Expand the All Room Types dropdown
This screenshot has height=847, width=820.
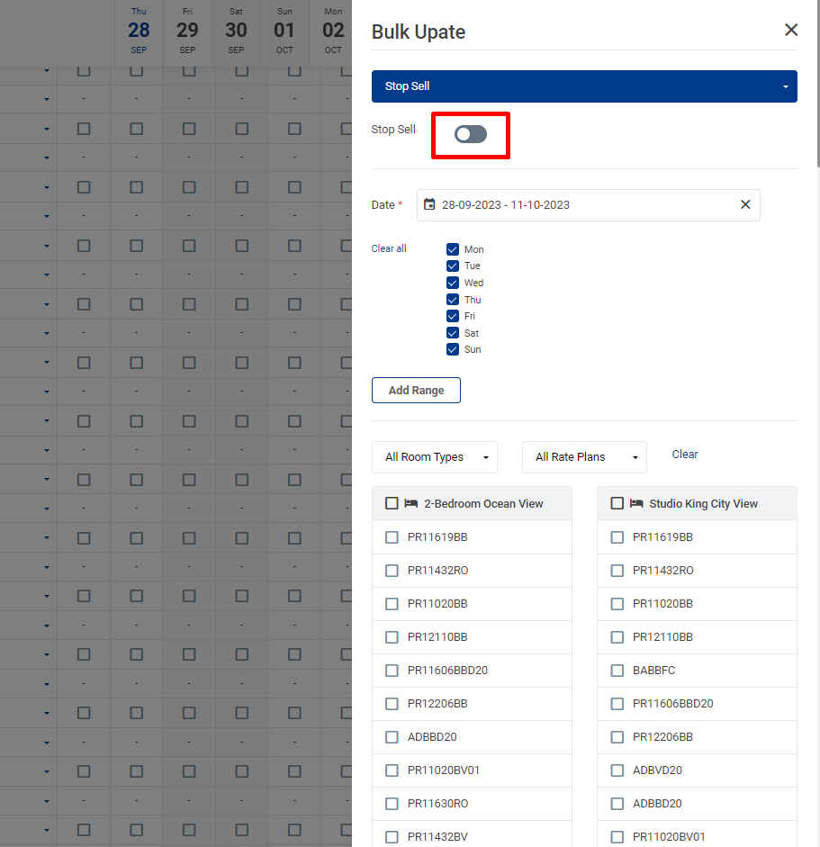pyautogui.click(x=435, y=457)
